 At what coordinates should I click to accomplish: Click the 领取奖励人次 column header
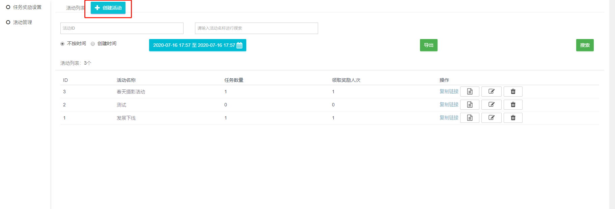pyautogui.click(x=346, y=80)
